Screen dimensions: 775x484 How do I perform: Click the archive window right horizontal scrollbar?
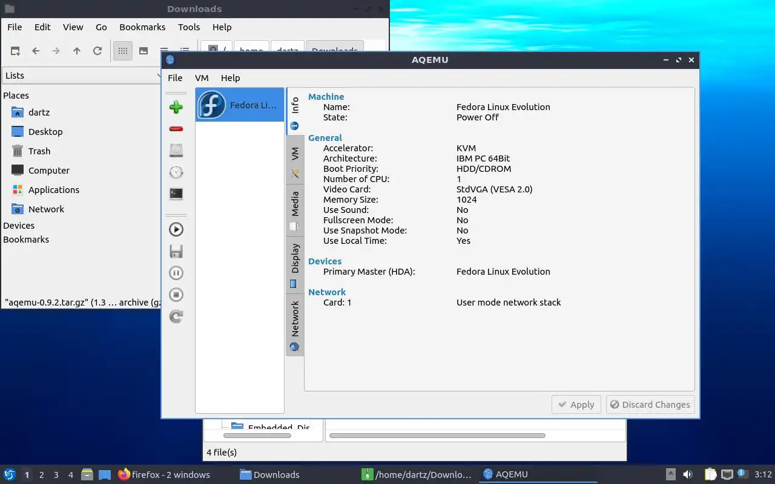(x=437, y=436)
